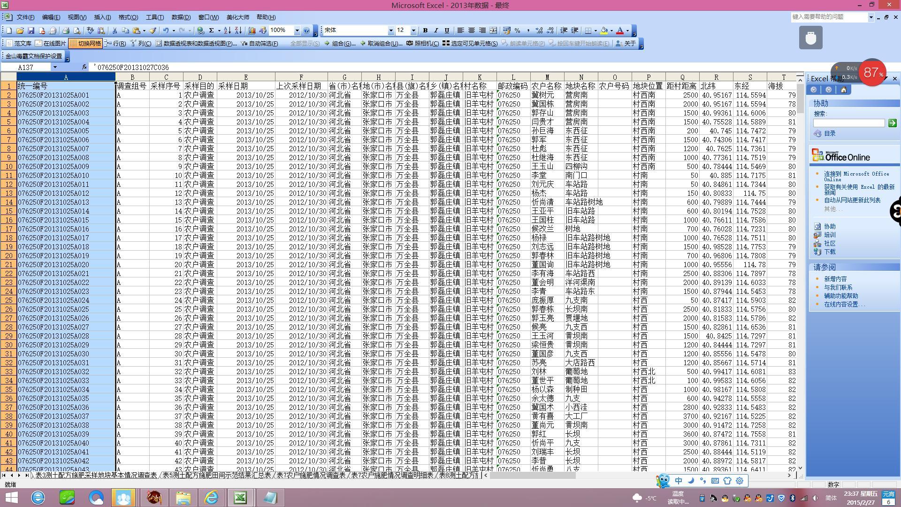
Task: Run the spelling check tool
Action: point(90,31)
